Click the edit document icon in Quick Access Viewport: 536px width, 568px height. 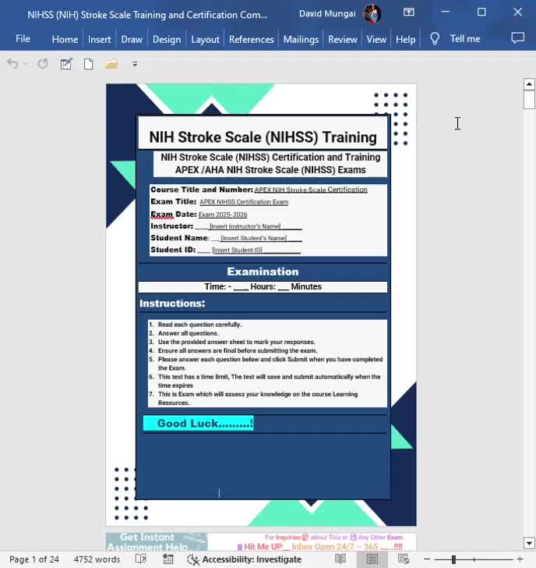pos(65,64)
